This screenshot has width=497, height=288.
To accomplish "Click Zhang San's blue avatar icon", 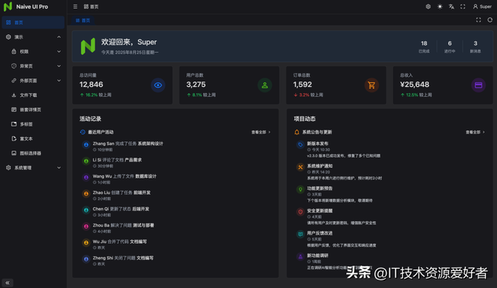I will click(86, 145).
